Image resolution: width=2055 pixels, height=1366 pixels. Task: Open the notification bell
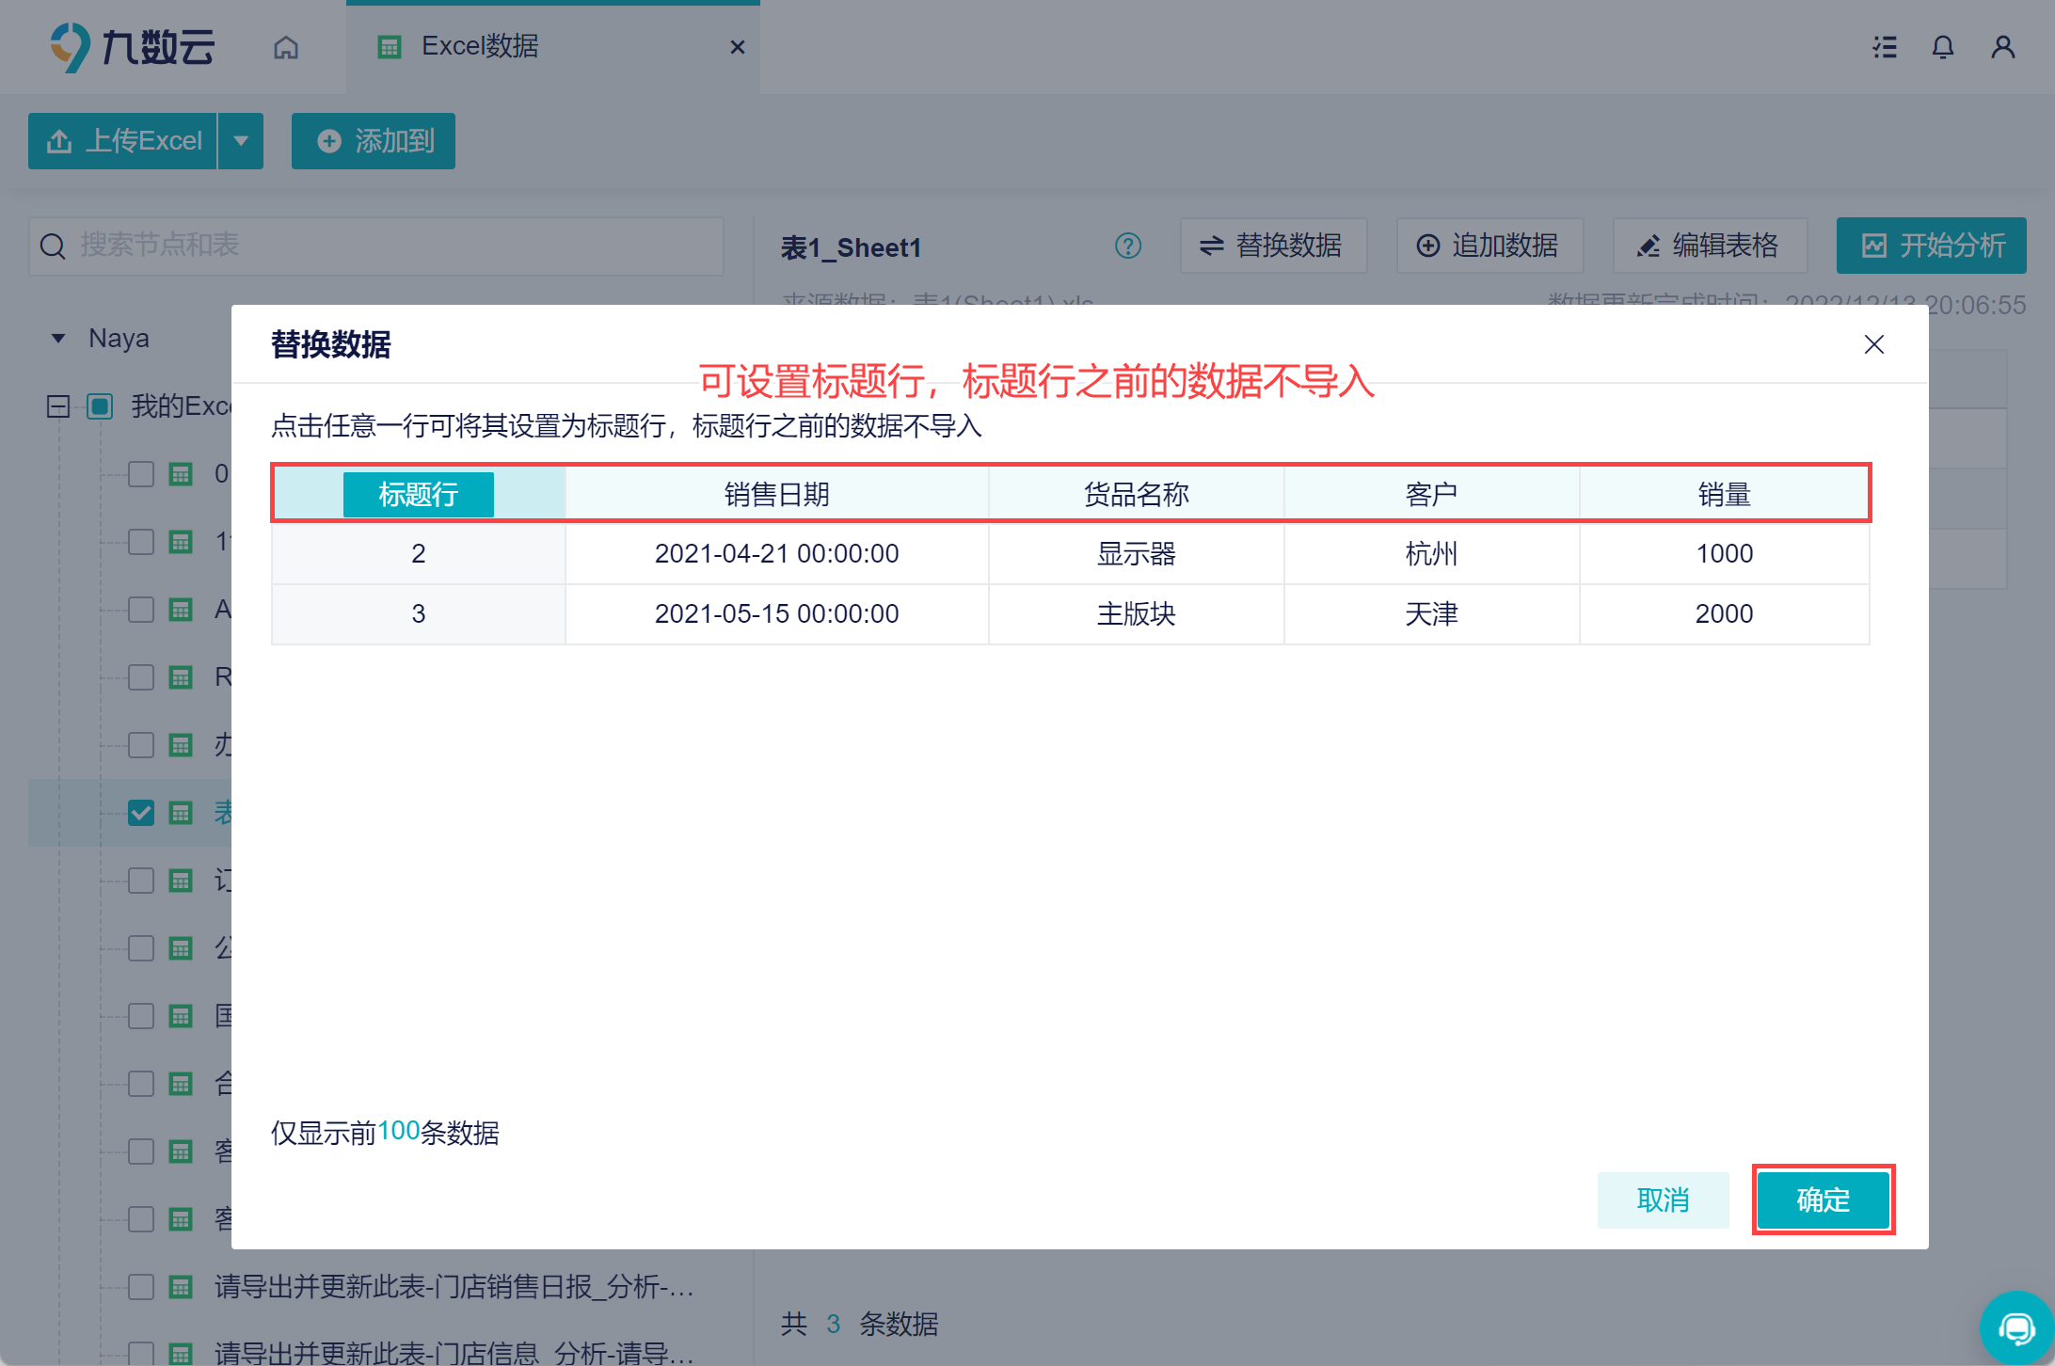click(x=1943, y=47)
